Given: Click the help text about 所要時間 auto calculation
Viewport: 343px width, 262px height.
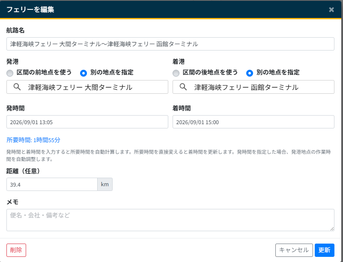Looking at the screenshot, I should tap(168, 155).
